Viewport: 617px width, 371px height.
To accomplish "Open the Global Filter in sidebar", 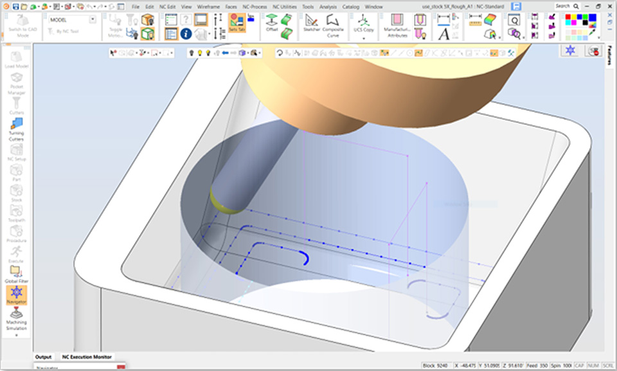I will point(16,274).
